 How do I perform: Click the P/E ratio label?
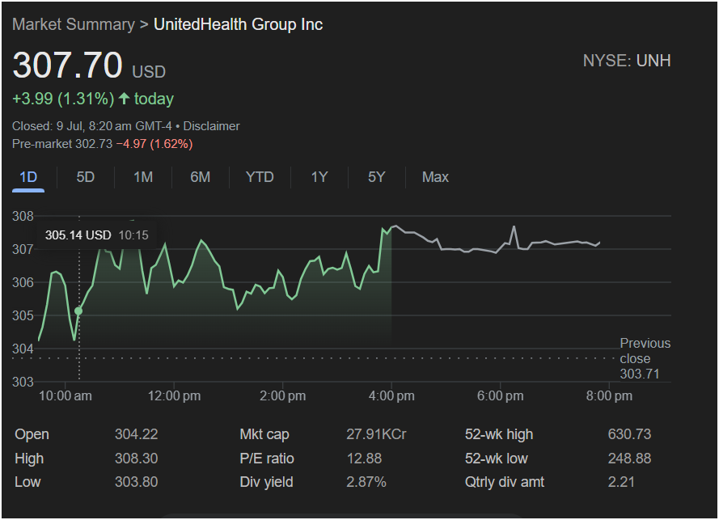[267, 458]
